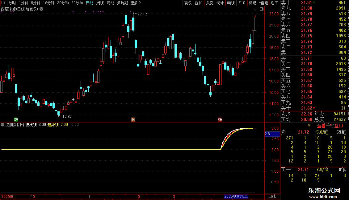
Task: Click the 波段线 3.00 indicator label
Action: click(x=36, y=125)
